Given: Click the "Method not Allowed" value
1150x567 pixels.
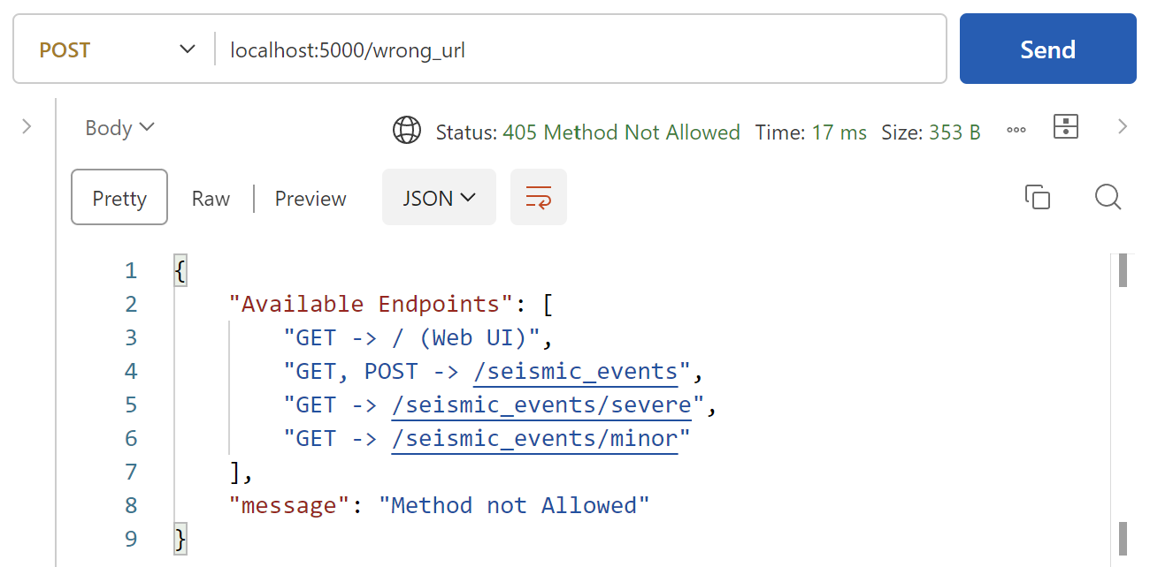Looking at the screenshot, I should pos(514,505).
